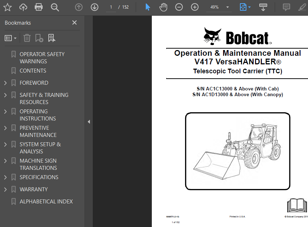This screenshot has height=227, width=308.
Task: Click the 'Telescopic Tool Carrier (TTC)' text
Action: tap(238, 71)
